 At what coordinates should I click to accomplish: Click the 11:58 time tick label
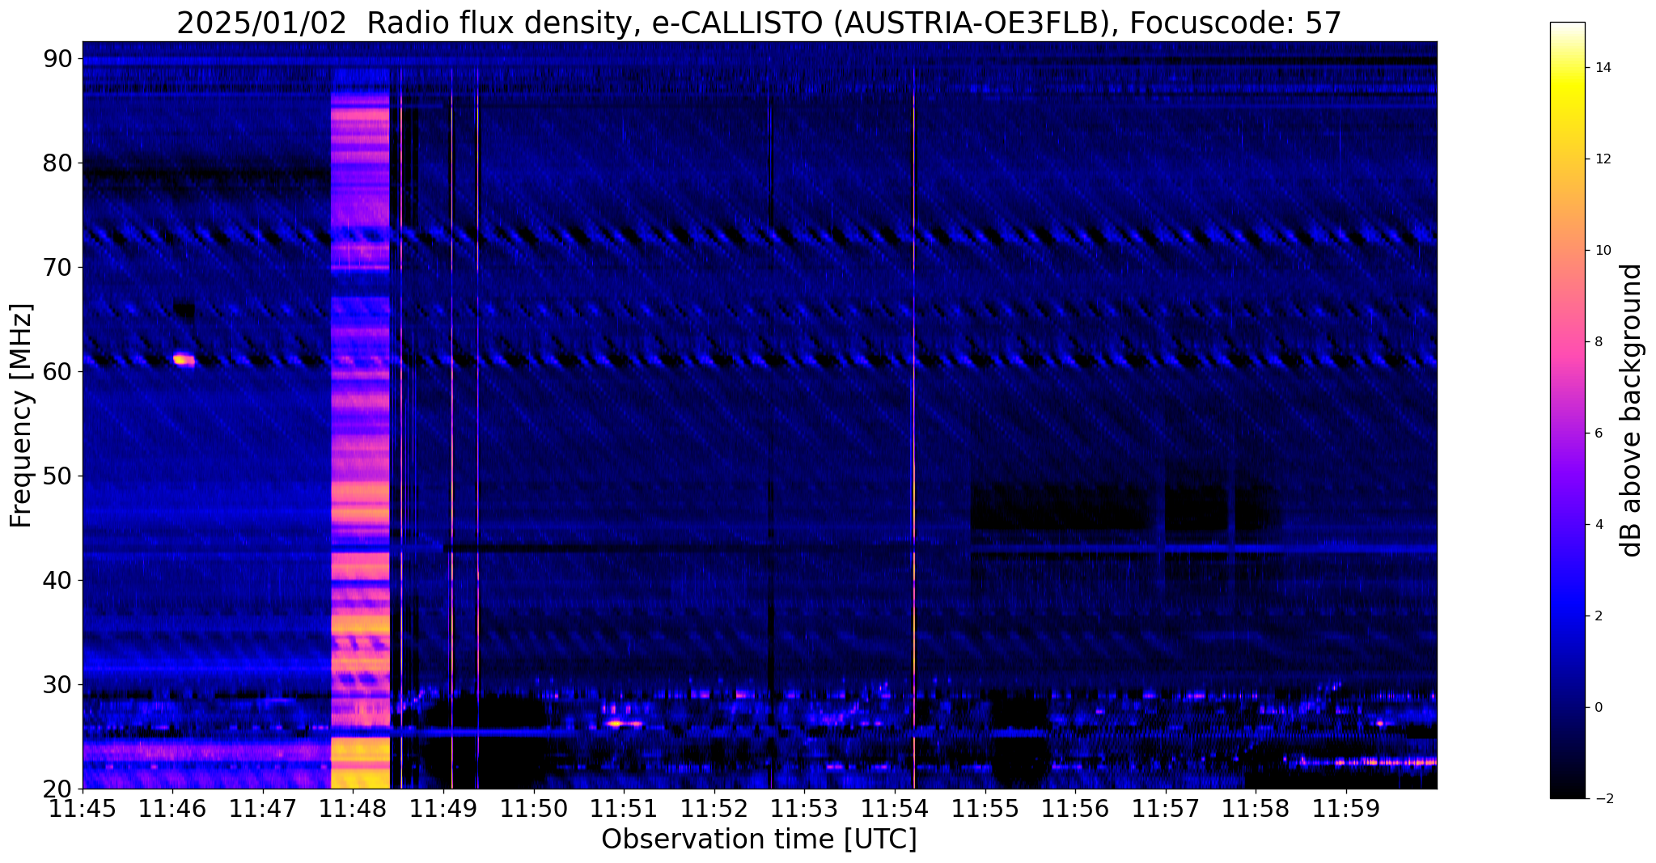(x=1256, y=808)
